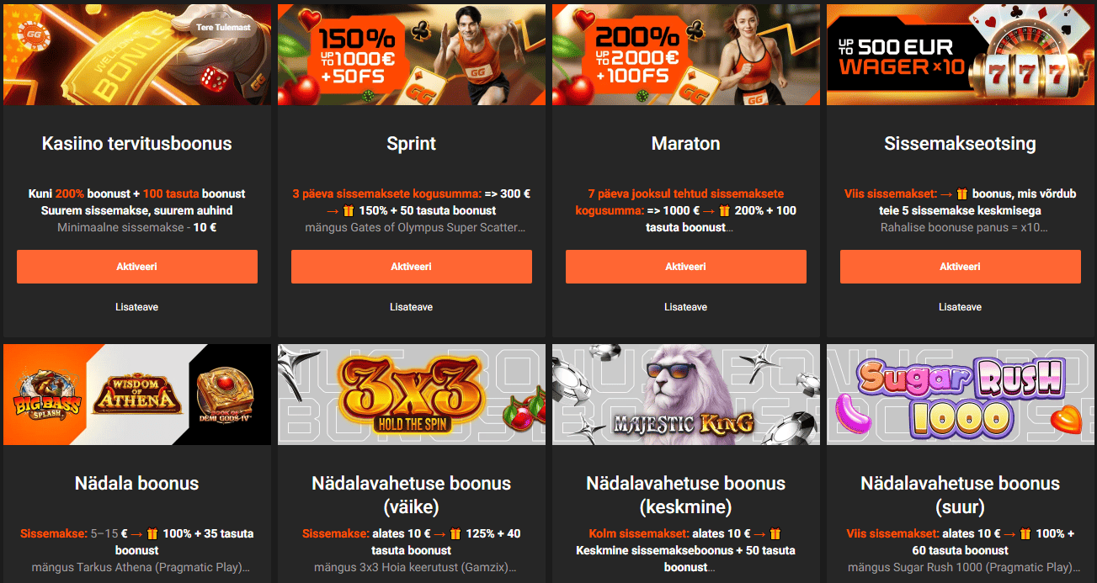The image size is (1097, 583).
Task: Activate the Sprint bonus
Action: tap(412, 267)
